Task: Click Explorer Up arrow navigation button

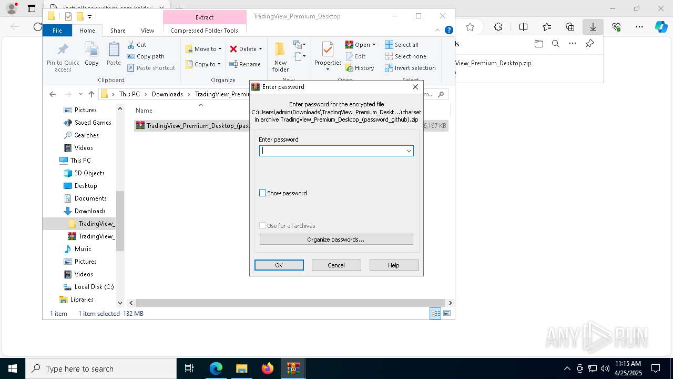Action: click(x=91, y=94)
